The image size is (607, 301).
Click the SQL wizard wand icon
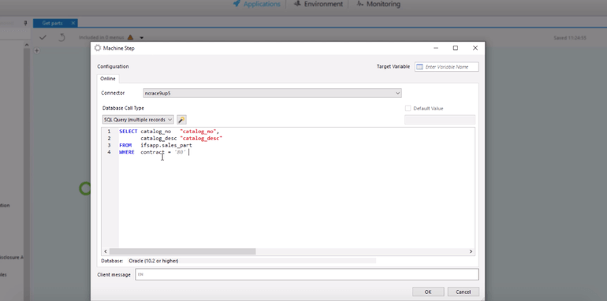pyautogui.click(x=181, y=120)
